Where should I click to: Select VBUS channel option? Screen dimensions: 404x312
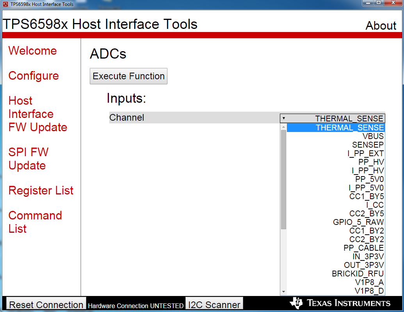click(336, 136)
